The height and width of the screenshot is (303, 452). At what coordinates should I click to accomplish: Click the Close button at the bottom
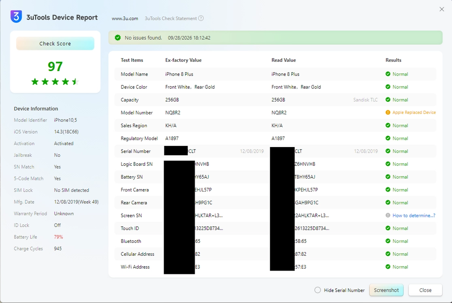[x=425, y=290]
